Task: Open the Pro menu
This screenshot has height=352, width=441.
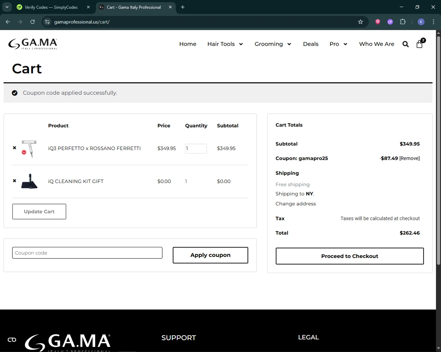Action: tap(334, 44)
